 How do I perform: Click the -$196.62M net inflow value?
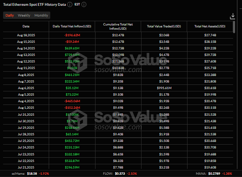pos(72,35)
